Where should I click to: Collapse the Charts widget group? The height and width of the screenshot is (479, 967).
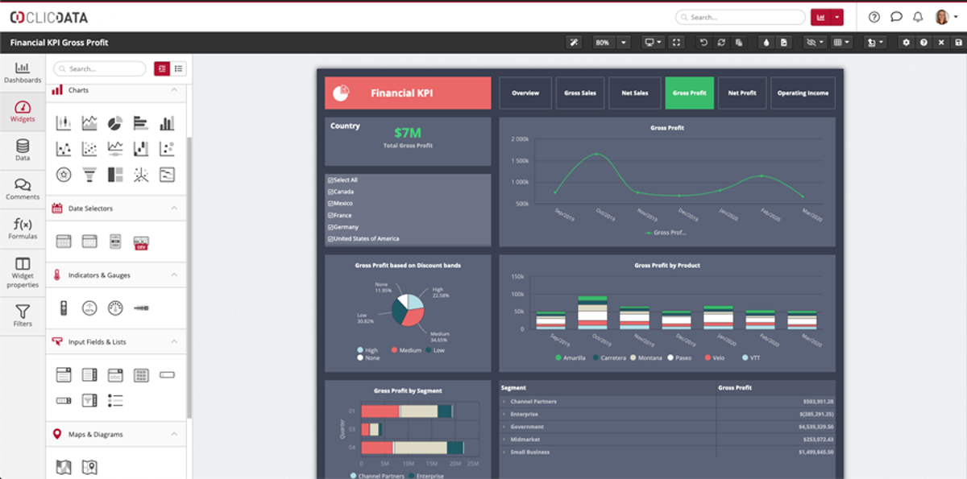click(x=174, y=90)
